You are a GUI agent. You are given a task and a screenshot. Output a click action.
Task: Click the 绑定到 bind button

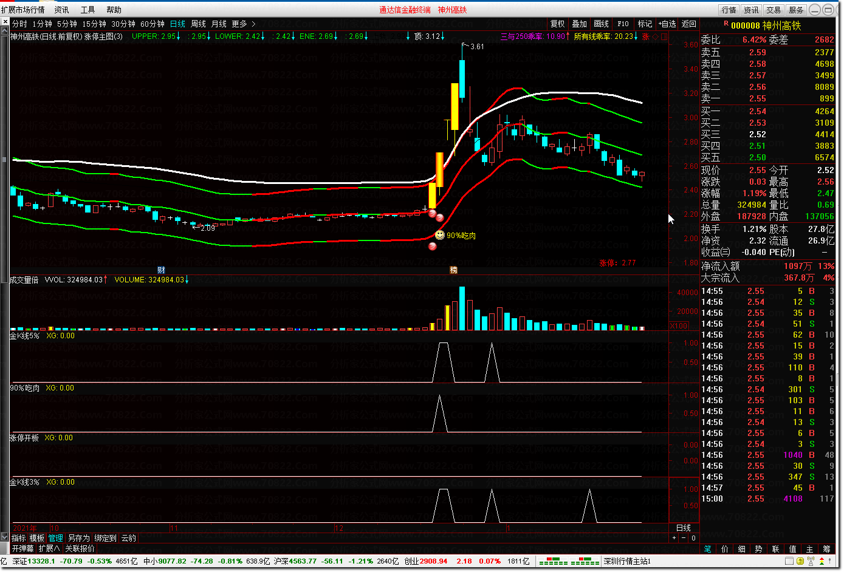point(105,538)
